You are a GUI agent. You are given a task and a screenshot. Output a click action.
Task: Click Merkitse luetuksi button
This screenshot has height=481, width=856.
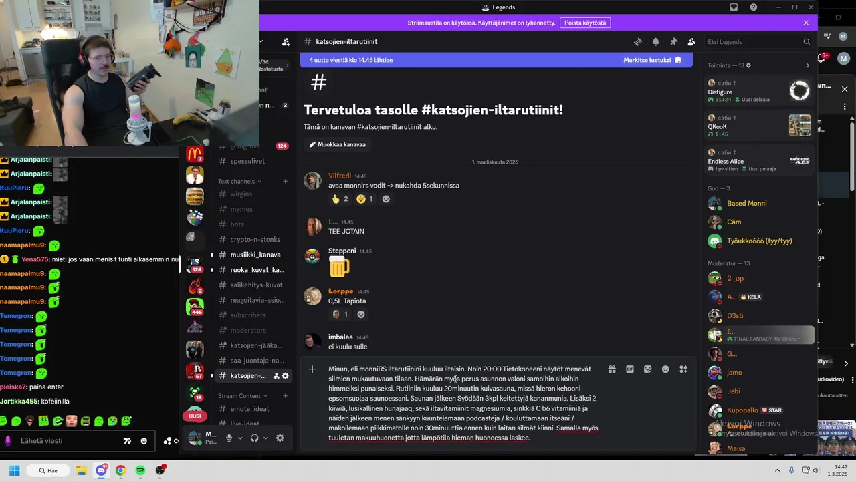653,60
